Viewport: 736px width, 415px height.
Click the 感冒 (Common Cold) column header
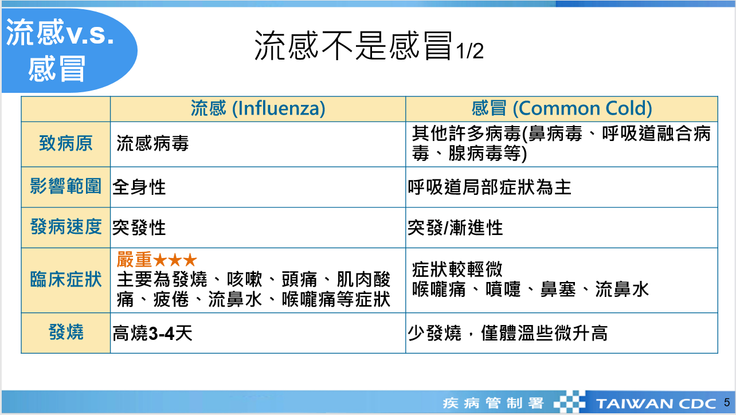pyautogui.click(x=562, y=109)
